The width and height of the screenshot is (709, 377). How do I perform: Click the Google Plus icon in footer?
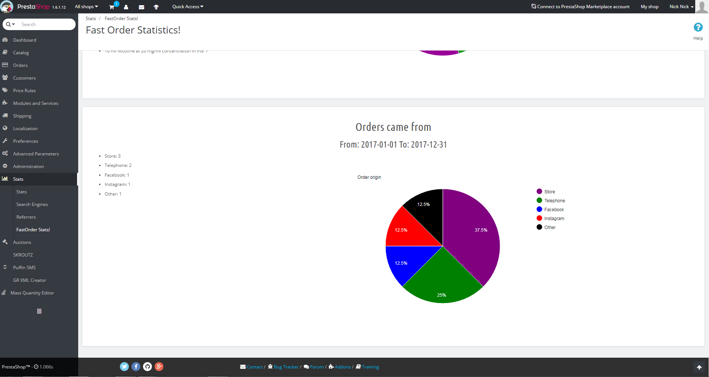coord(159,367)
